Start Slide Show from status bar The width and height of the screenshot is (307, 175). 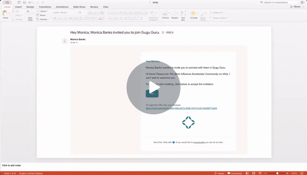click(x=260, y=173)
